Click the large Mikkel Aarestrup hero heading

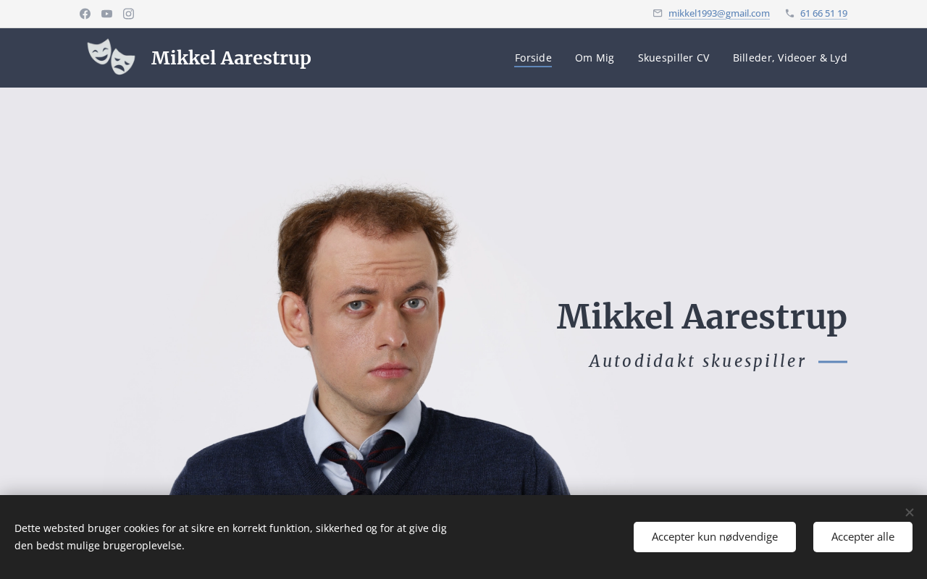tap(702, 317)
